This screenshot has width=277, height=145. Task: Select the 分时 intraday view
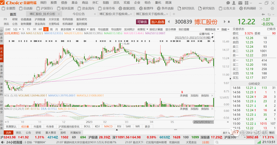click(8, 29)
